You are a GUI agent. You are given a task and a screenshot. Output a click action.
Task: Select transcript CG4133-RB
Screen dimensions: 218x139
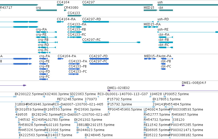coord(77,29)
